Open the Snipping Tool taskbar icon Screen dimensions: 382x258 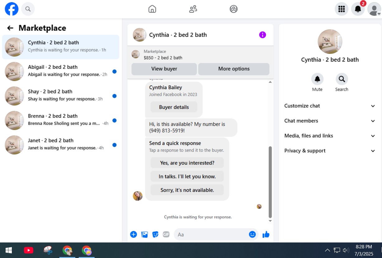(x=48, y=250)
